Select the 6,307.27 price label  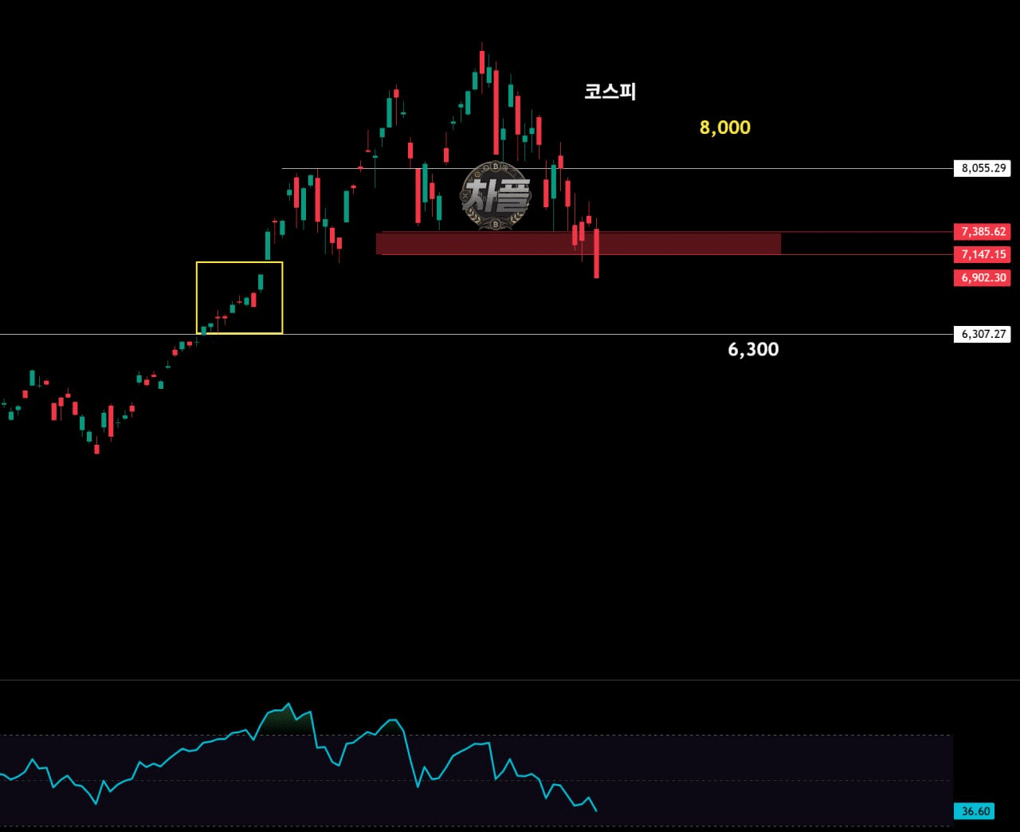point(982,334)
